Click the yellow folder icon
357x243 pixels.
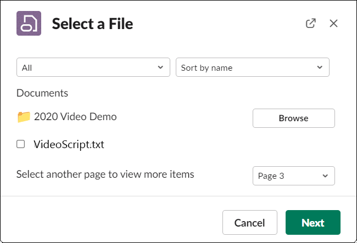click(24, 117)
